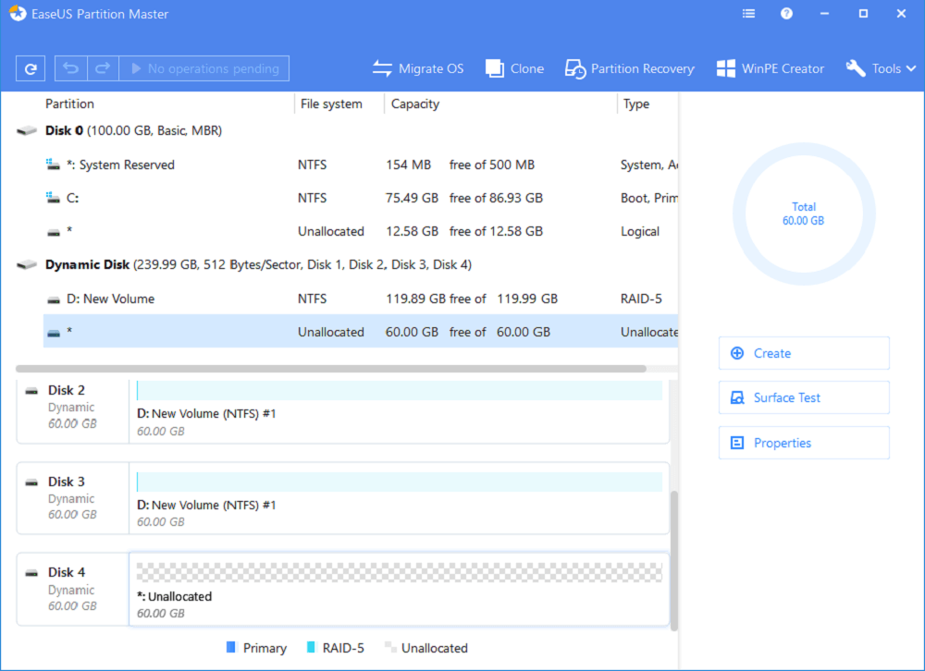Click No operations pending button
This screenshot has height=671, width=925.
tap(204, 68)
